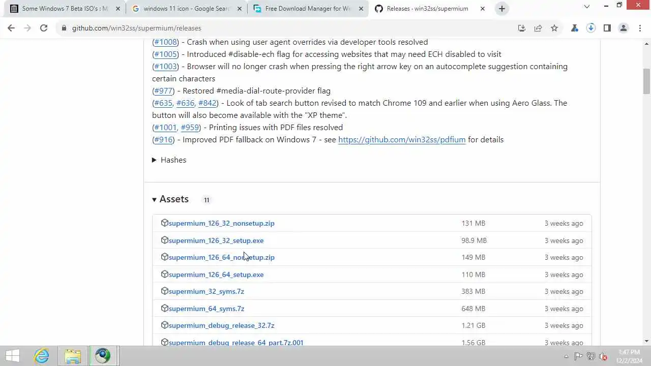
Task: Download supermium_32_syms.7z
Action: point(206,291)
